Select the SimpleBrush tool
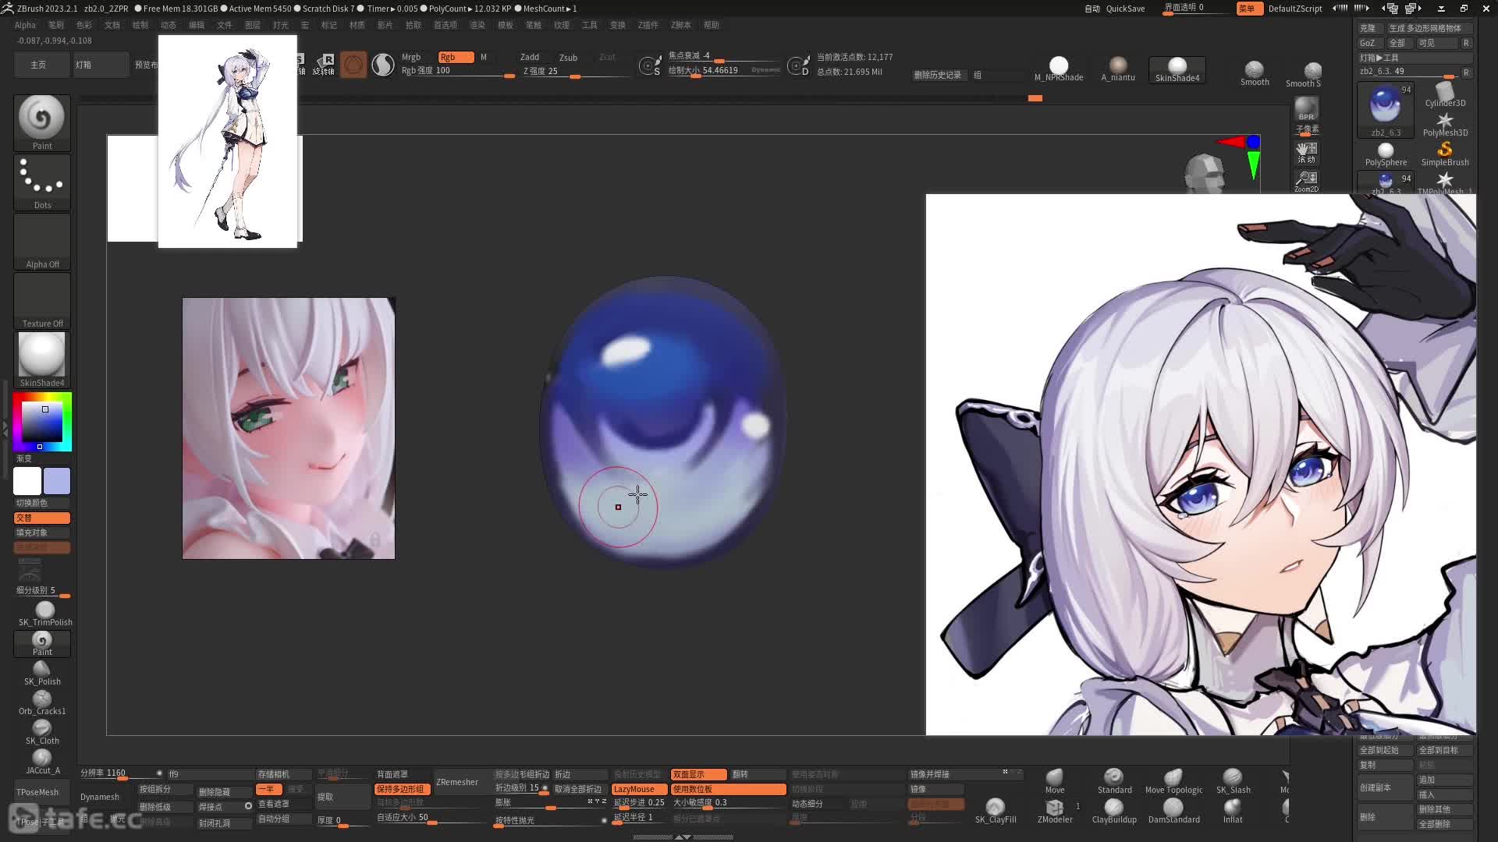 1445,154
